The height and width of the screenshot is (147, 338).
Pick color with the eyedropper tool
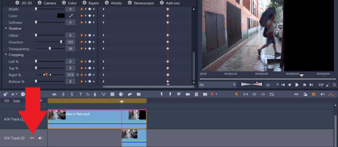(71, 16)
